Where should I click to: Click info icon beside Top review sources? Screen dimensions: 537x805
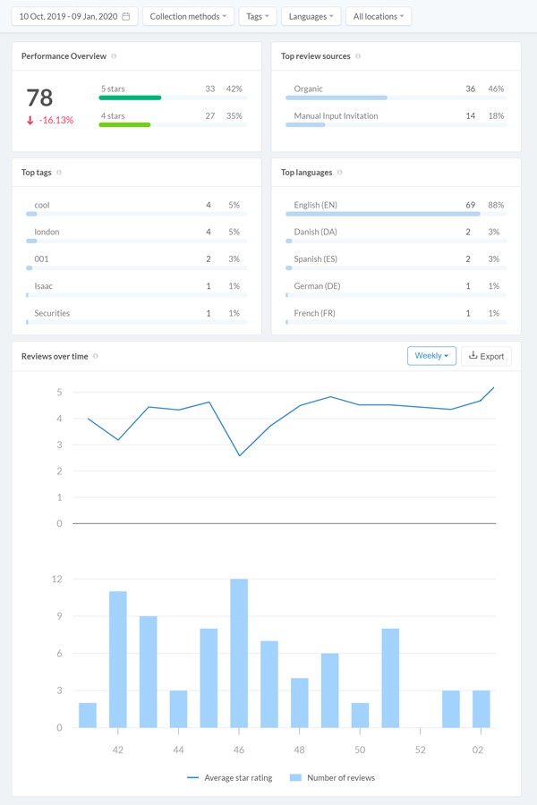point(358,56)
